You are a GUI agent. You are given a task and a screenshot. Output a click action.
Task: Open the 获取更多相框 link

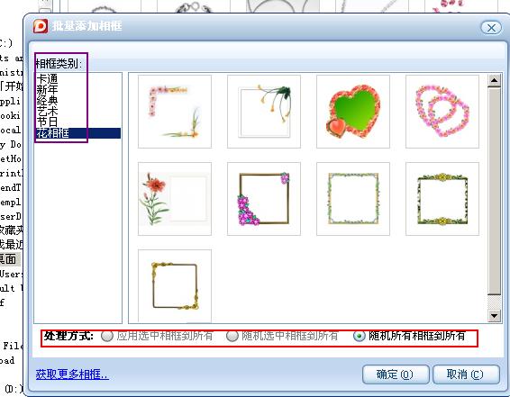72,374
